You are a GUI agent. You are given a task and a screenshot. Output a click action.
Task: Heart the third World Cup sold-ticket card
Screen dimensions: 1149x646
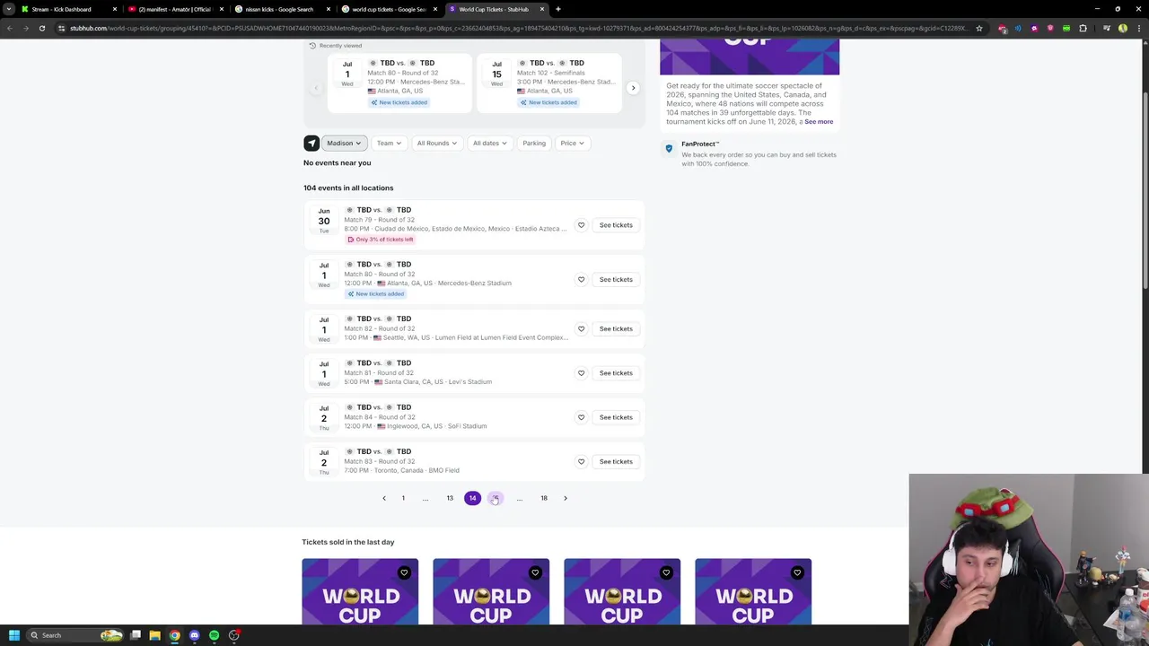click(x=666, y=572)
